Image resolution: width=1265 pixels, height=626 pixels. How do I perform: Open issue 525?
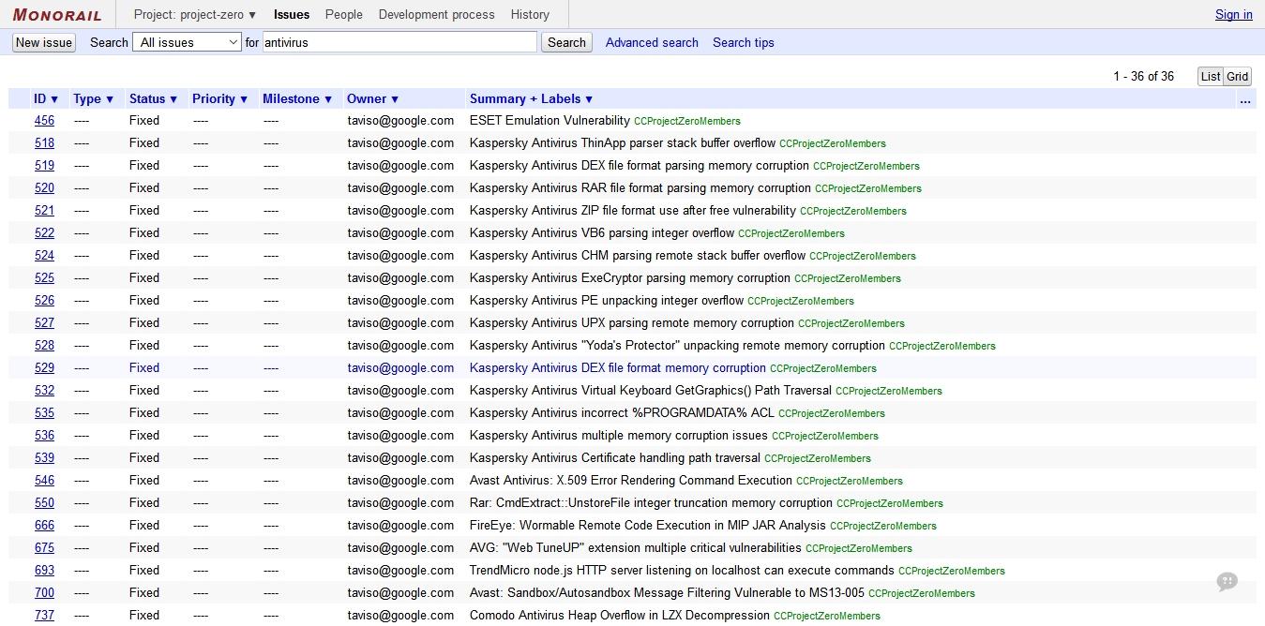pos(44,278)
